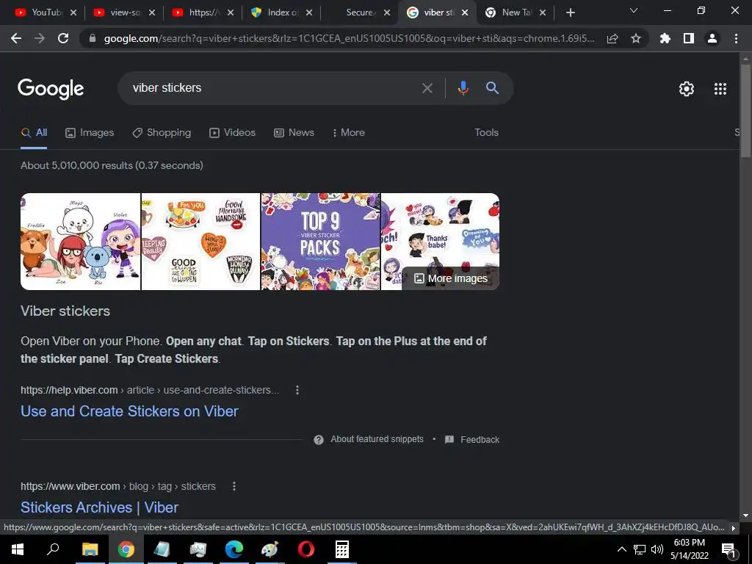This screenshot has width=752, height=564.
Task: Open cartoon characters sticker thumbnail
Action: click(81, 241)
